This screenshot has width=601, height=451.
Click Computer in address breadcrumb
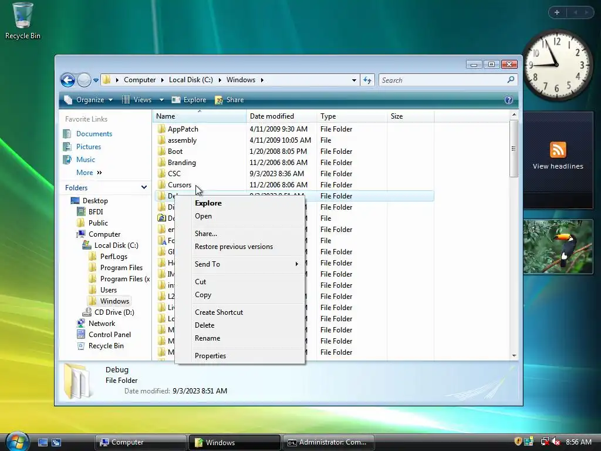click(140, 80)
